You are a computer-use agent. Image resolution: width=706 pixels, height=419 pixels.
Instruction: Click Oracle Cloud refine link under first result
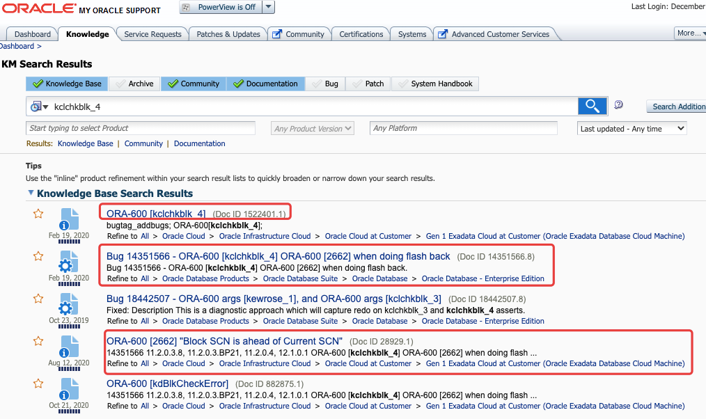pyautogui.click(x=183, y=236)
